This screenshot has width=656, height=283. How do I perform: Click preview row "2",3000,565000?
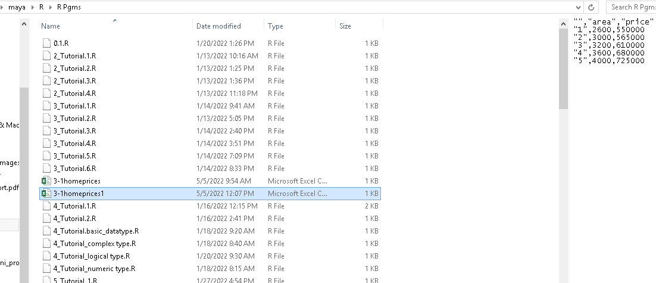coord(609,38)
